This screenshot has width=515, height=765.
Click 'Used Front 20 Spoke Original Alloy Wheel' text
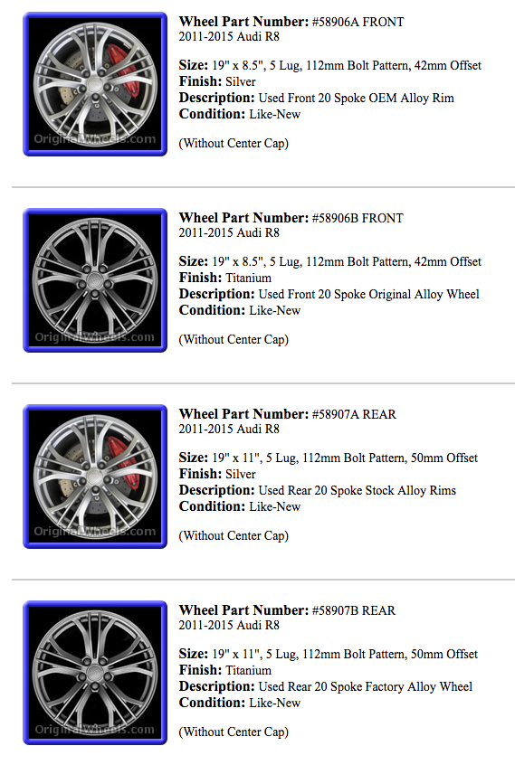[368, 294]
